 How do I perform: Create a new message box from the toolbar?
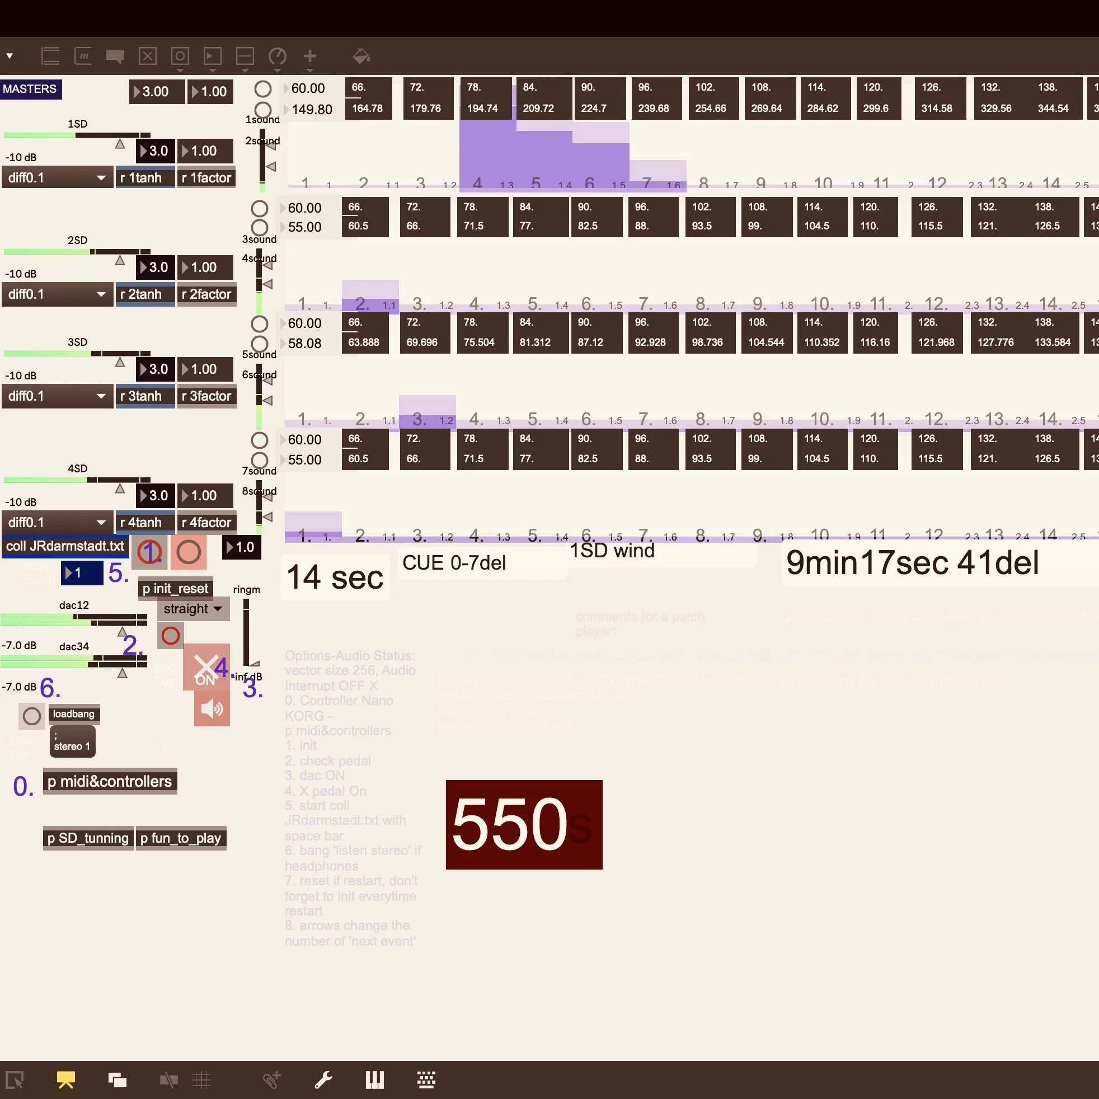pos(83,56)
